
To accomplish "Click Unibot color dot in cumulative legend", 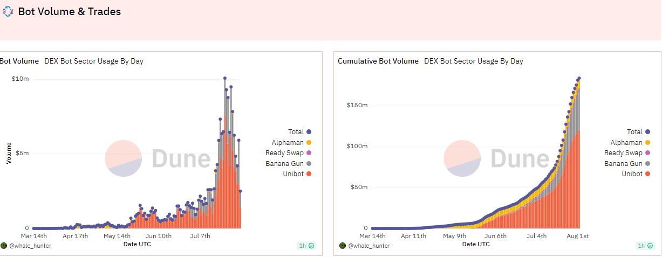I will pos(648,173).
